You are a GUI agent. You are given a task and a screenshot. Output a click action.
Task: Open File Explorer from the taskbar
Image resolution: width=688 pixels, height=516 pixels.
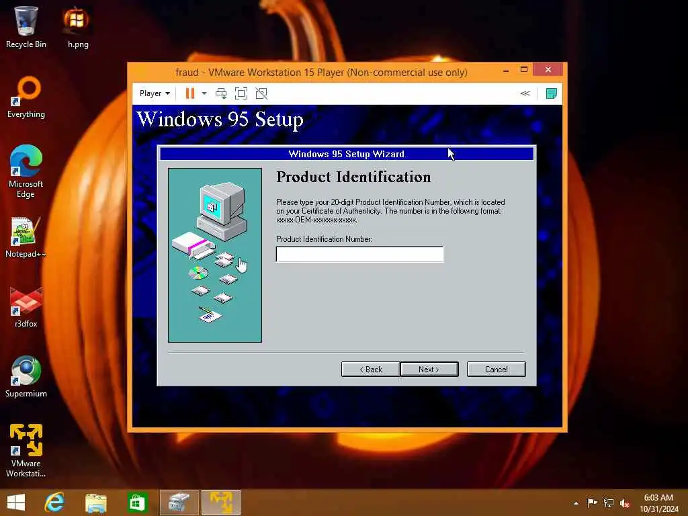pos(95,503)
